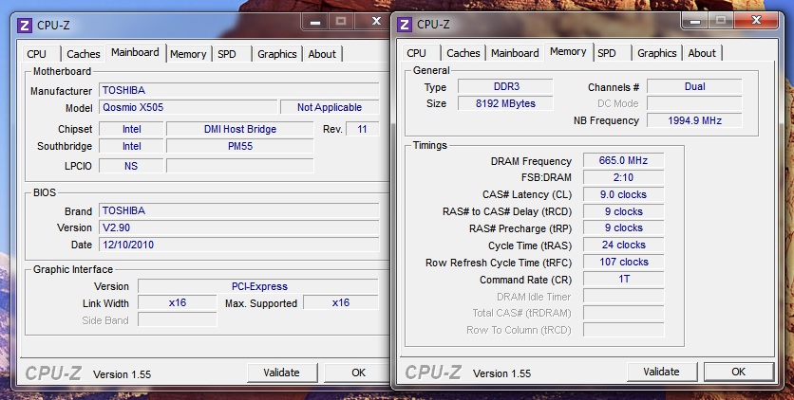Click the memory Type field showing DDR3

[505, 87]
